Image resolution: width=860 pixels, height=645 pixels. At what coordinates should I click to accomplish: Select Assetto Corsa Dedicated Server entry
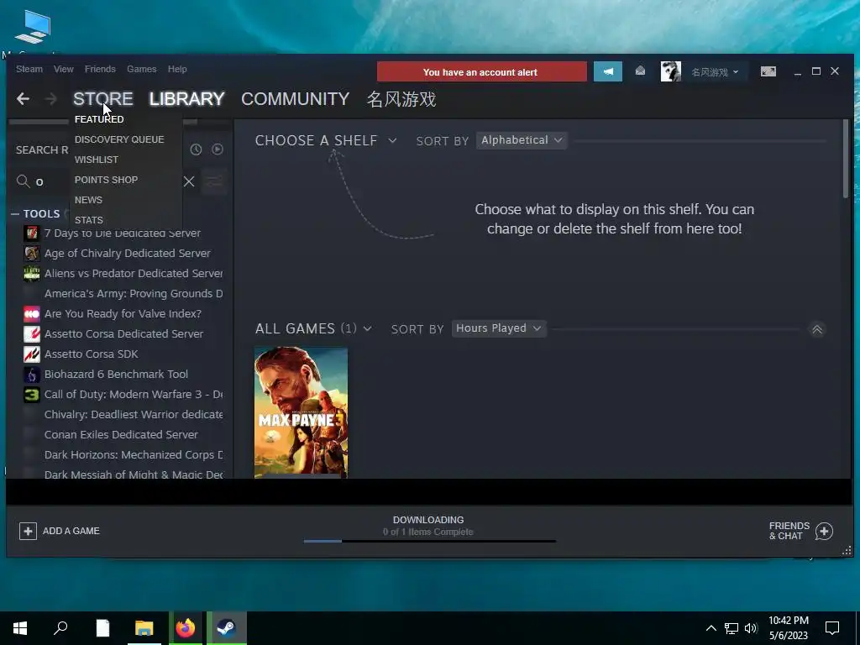point(123,333)
